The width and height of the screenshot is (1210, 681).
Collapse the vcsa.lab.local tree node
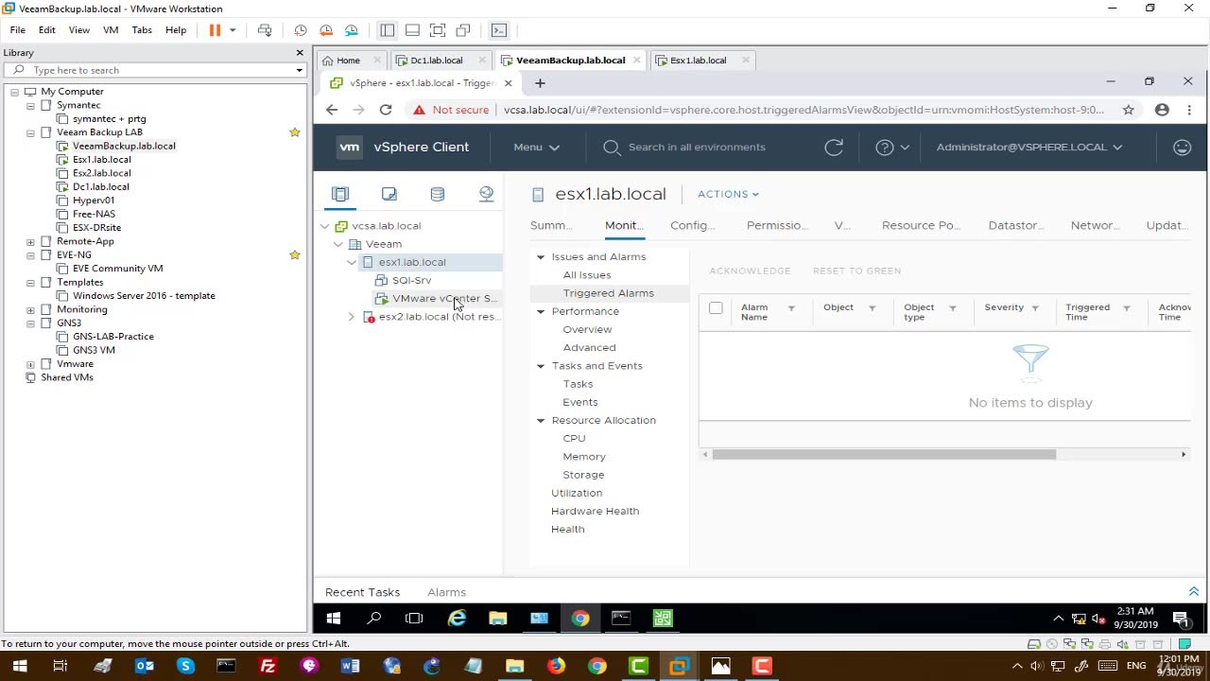pyautogui.click(x=325, y=226)
